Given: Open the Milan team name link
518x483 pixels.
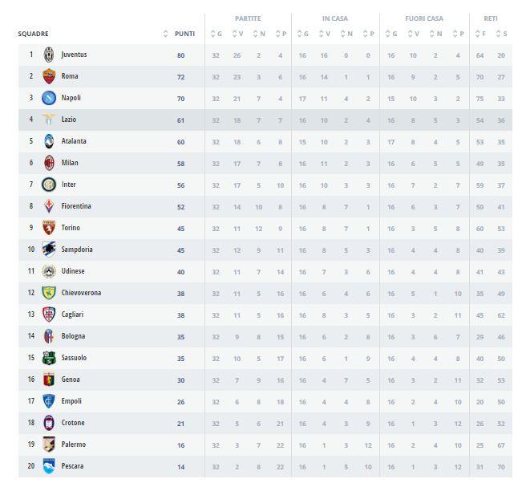Looking at the screenshot, I should click(x=70, y=163).
